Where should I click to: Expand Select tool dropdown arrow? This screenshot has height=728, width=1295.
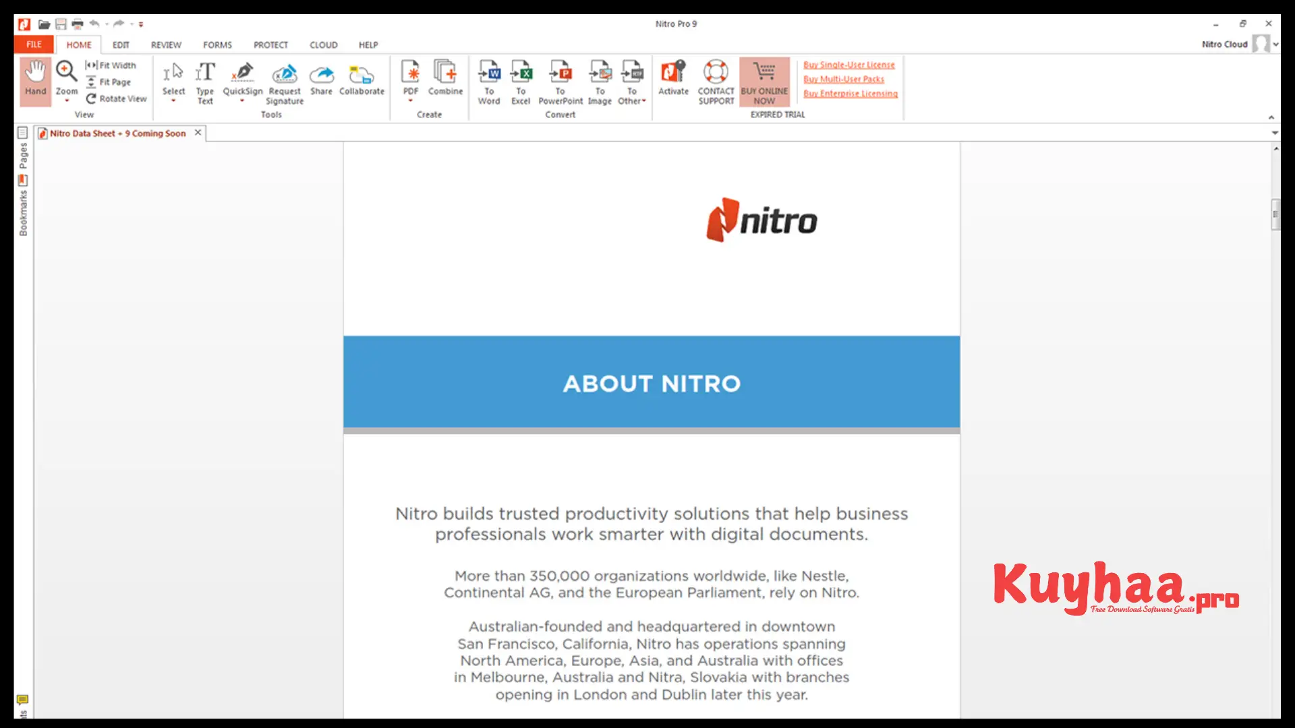[x=173, y=101]
